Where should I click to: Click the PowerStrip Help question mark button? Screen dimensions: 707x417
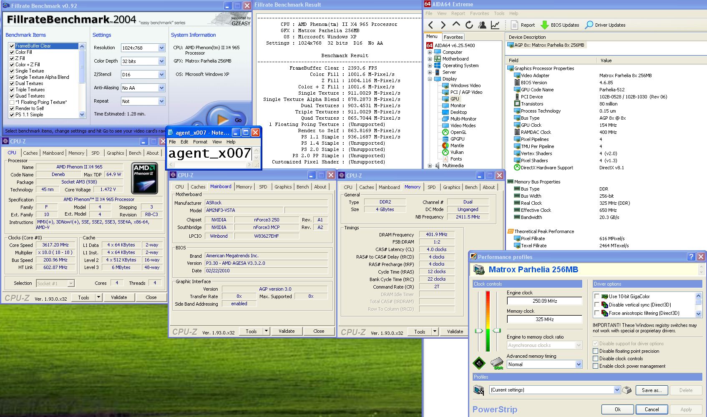coord(691,257)
